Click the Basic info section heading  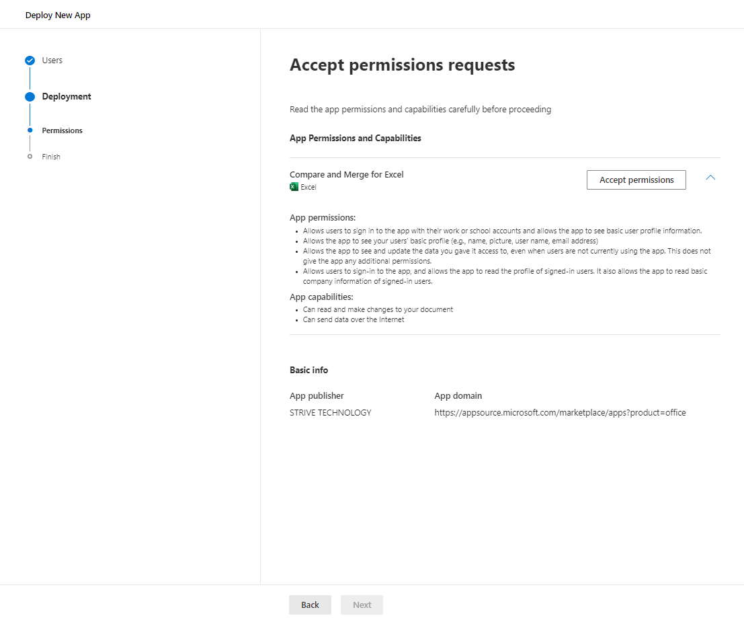[308, 369]
